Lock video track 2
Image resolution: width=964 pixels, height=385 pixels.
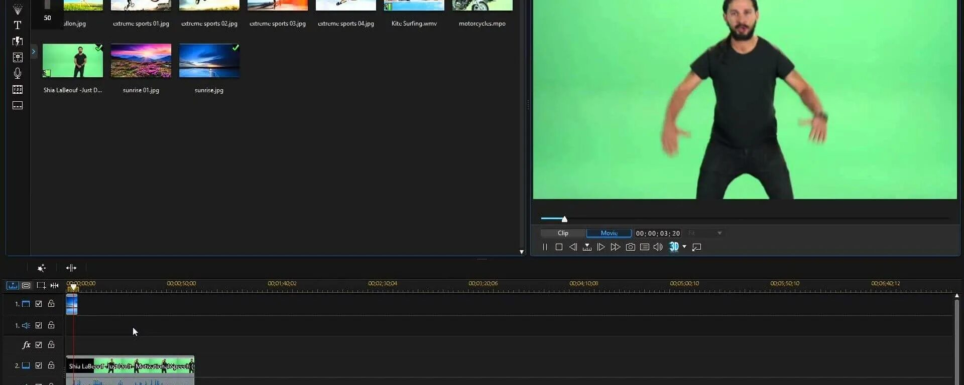51,365
